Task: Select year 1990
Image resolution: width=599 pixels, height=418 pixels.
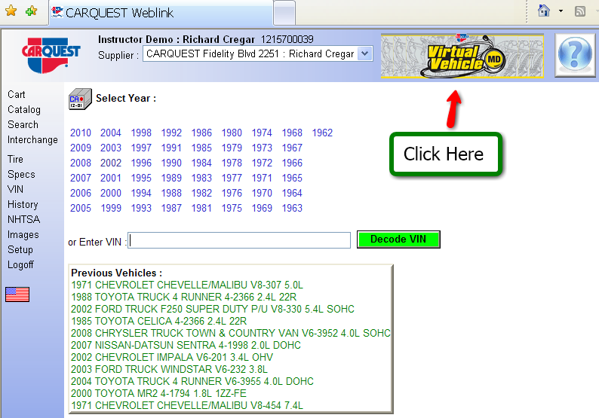Action: 171,163
